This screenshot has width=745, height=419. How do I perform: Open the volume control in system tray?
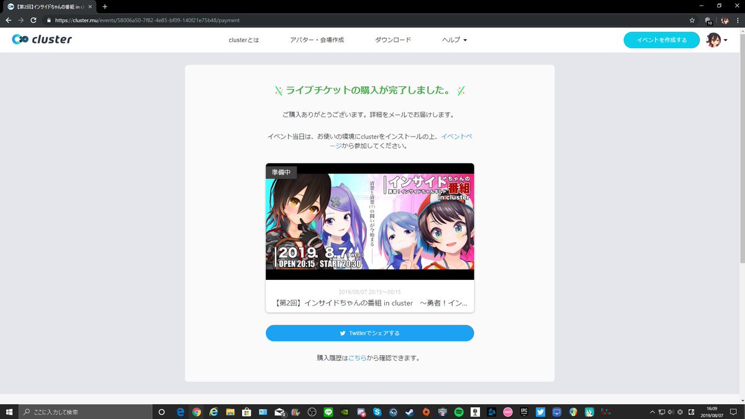[x=670, y=412]
